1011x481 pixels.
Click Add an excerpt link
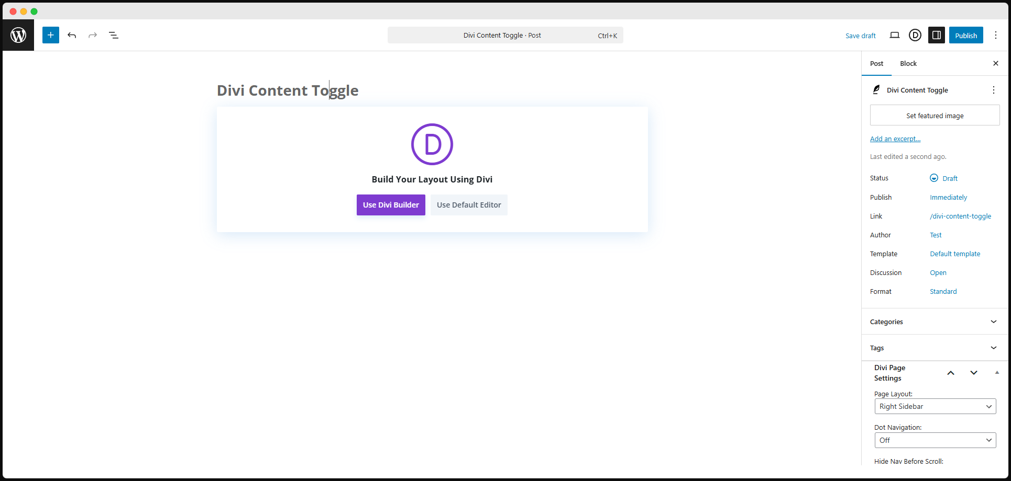click(895, 139)
